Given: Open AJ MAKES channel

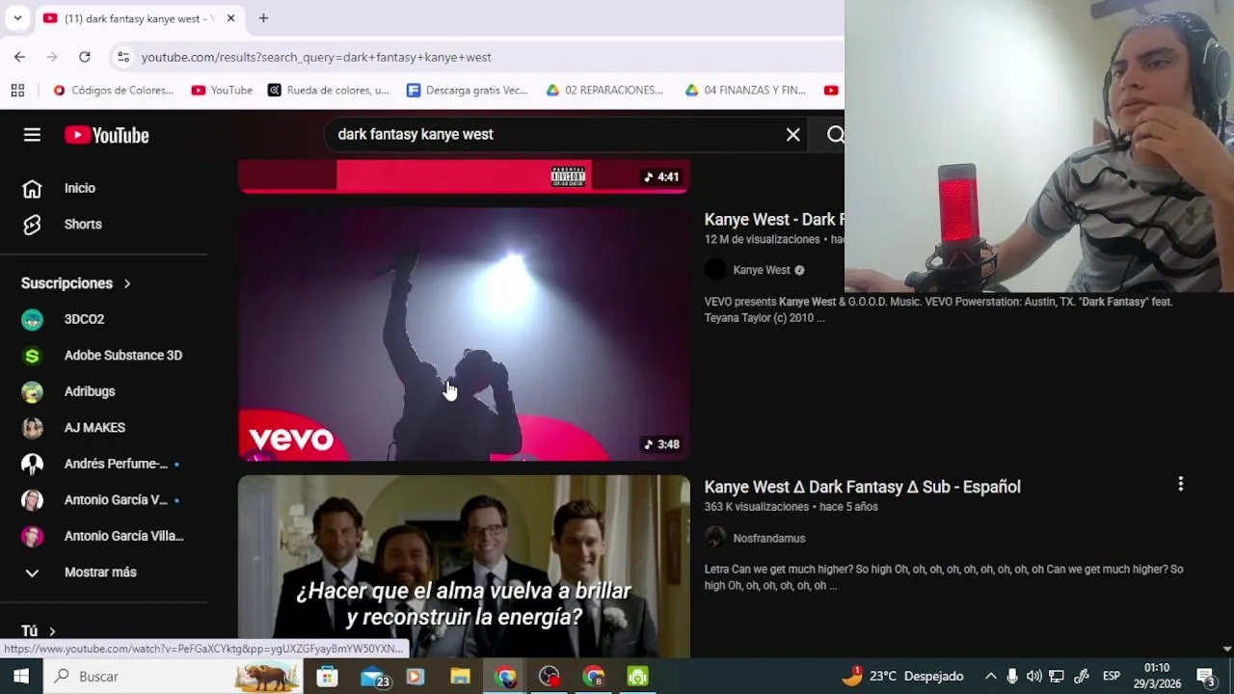Looking at the screenshot, I should click(x=94, y=427).
